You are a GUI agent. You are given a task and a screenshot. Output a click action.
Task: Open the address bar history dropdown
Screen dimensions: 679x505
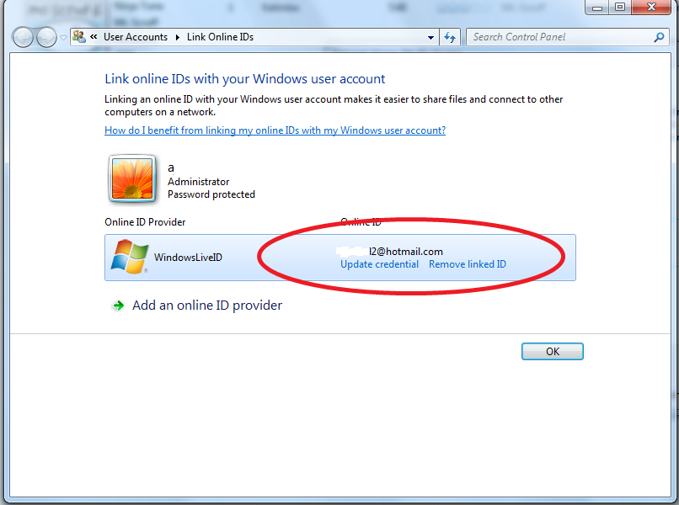pos(430,37)
